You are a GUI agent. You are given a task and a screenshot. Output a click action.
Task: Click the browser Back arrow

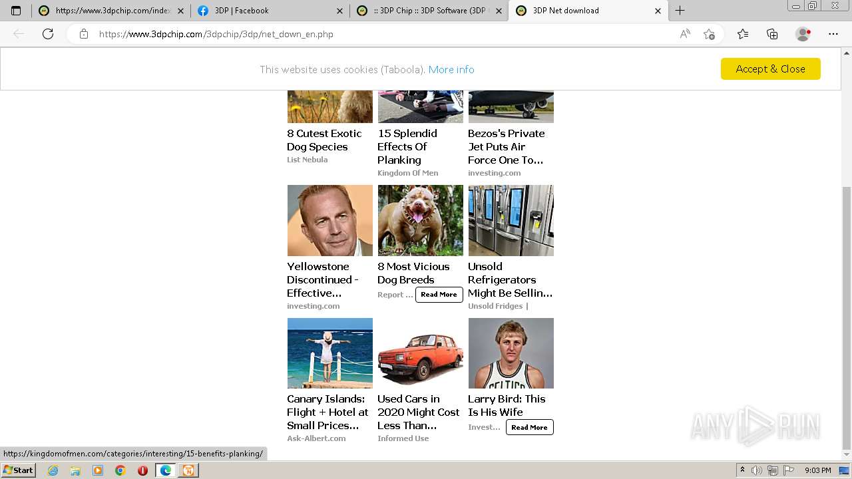pos(19,34)
